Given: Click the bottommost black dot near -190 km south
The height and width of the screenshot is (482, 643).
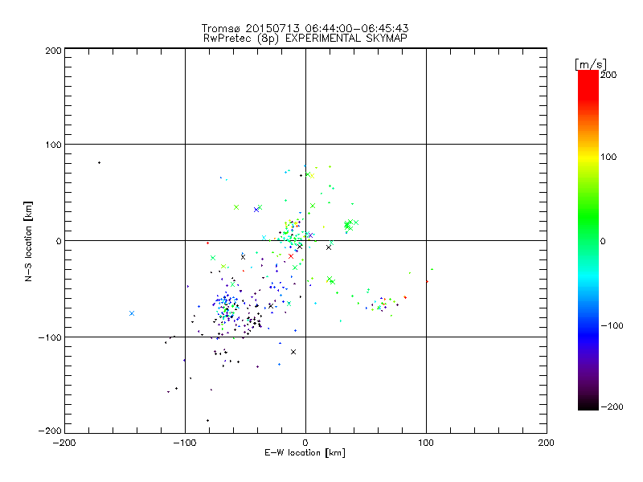Looking at the screenshot, I should (x=207, y=420).
